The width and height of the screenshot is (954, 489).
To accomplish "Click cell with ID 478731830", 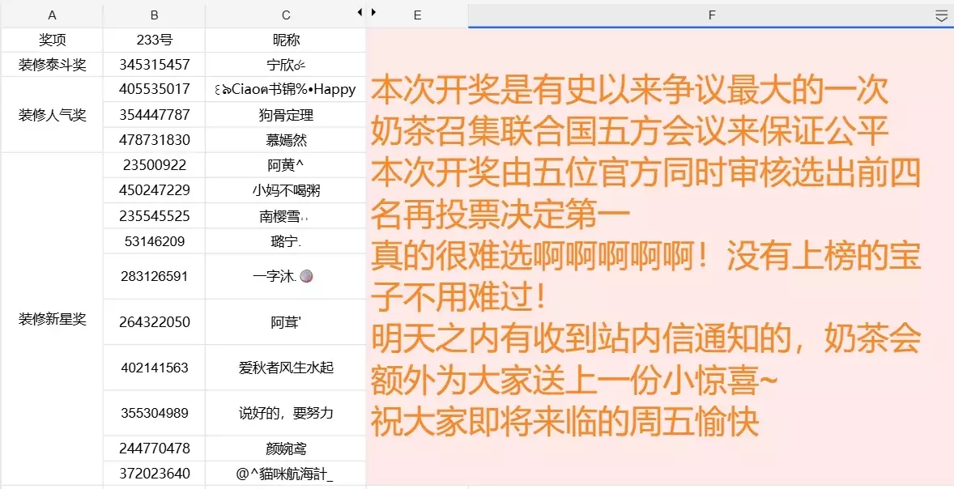I will pos(154,140).
